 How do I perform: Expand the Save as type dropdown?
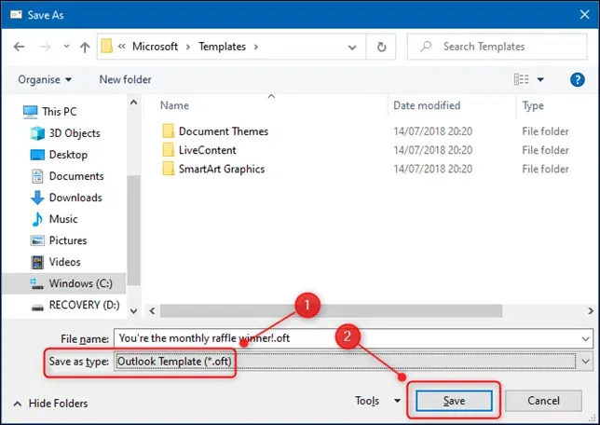tap(584, 361)
